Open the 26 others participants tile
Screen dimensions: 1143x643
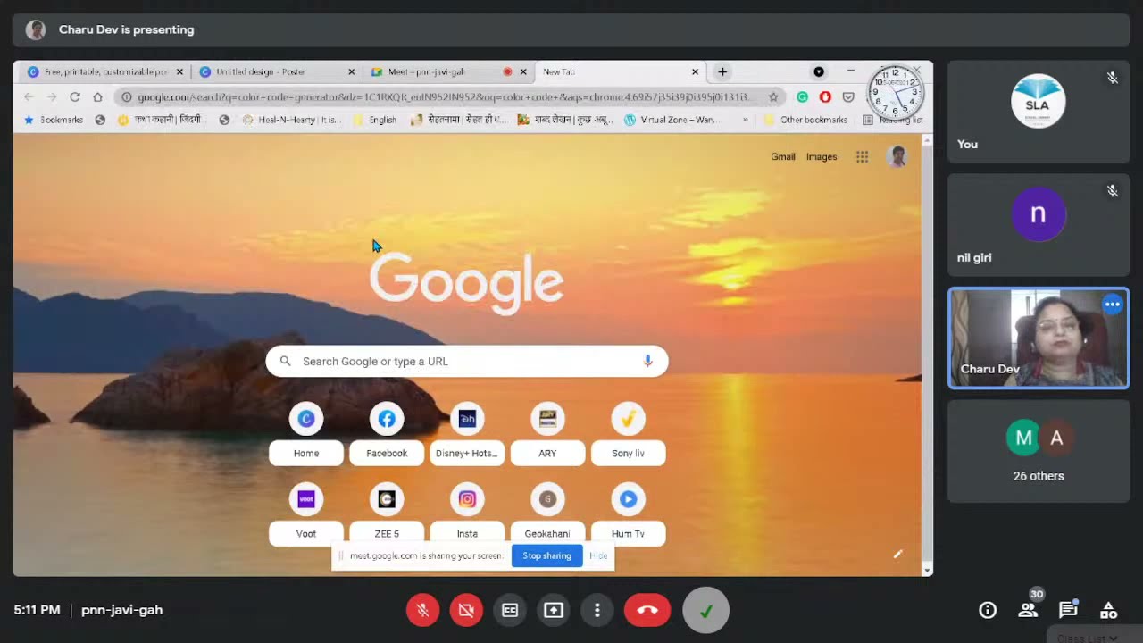pos(1039,451)
